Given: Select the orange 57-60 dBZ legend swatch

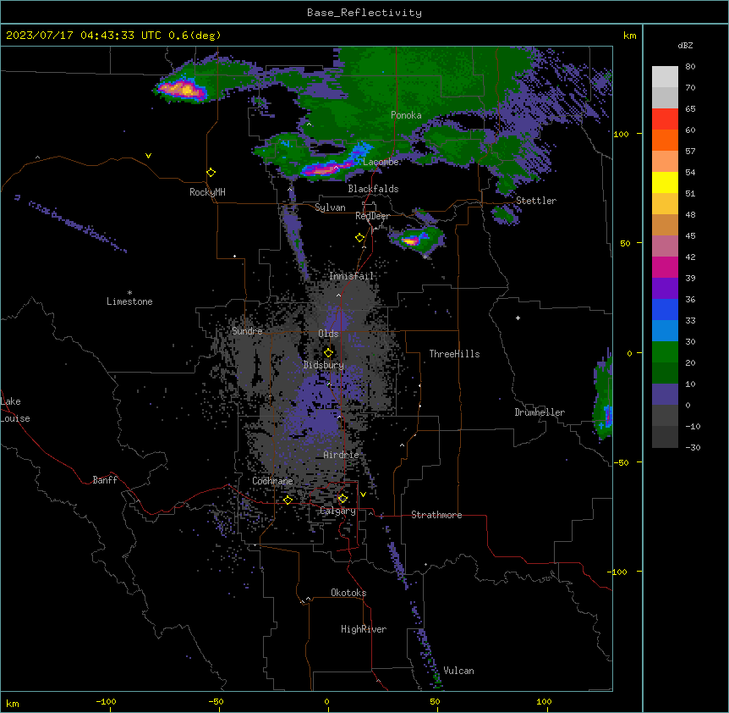Looking at the screenshot, I should tap(665, 140).
